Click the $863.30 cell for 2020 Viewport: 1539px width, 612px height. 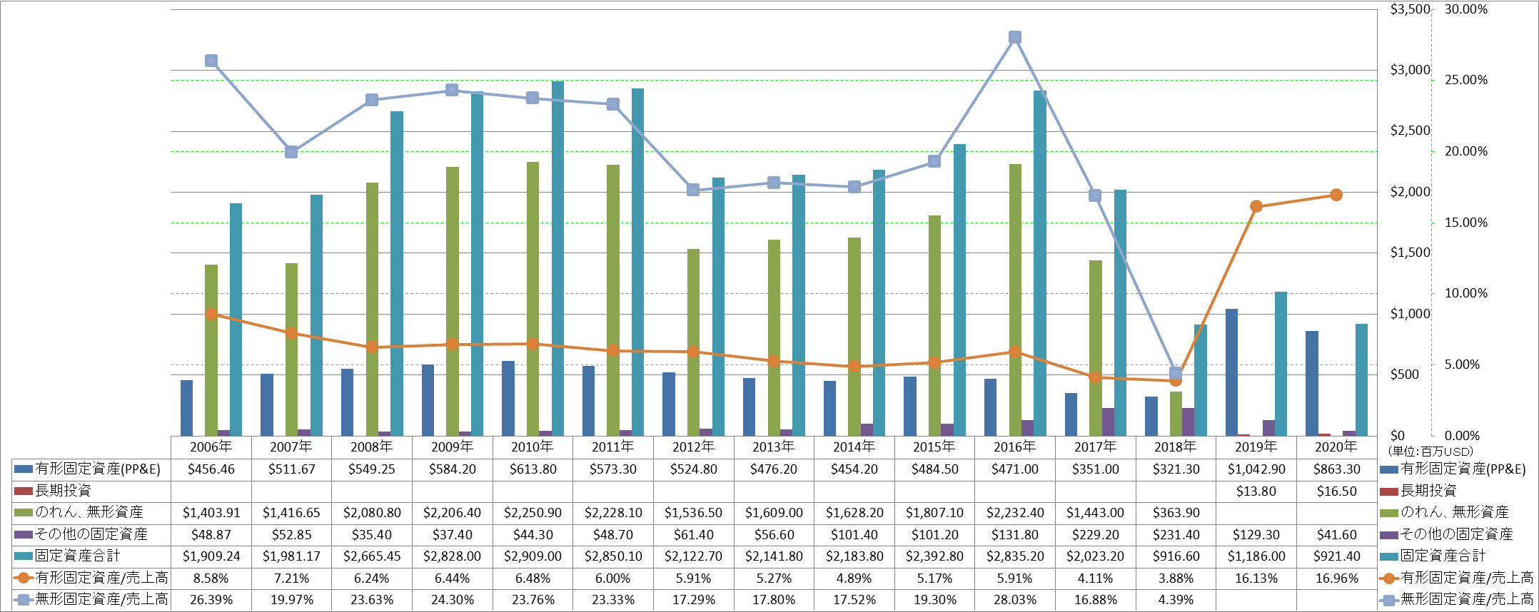[x=1336, y=469]
